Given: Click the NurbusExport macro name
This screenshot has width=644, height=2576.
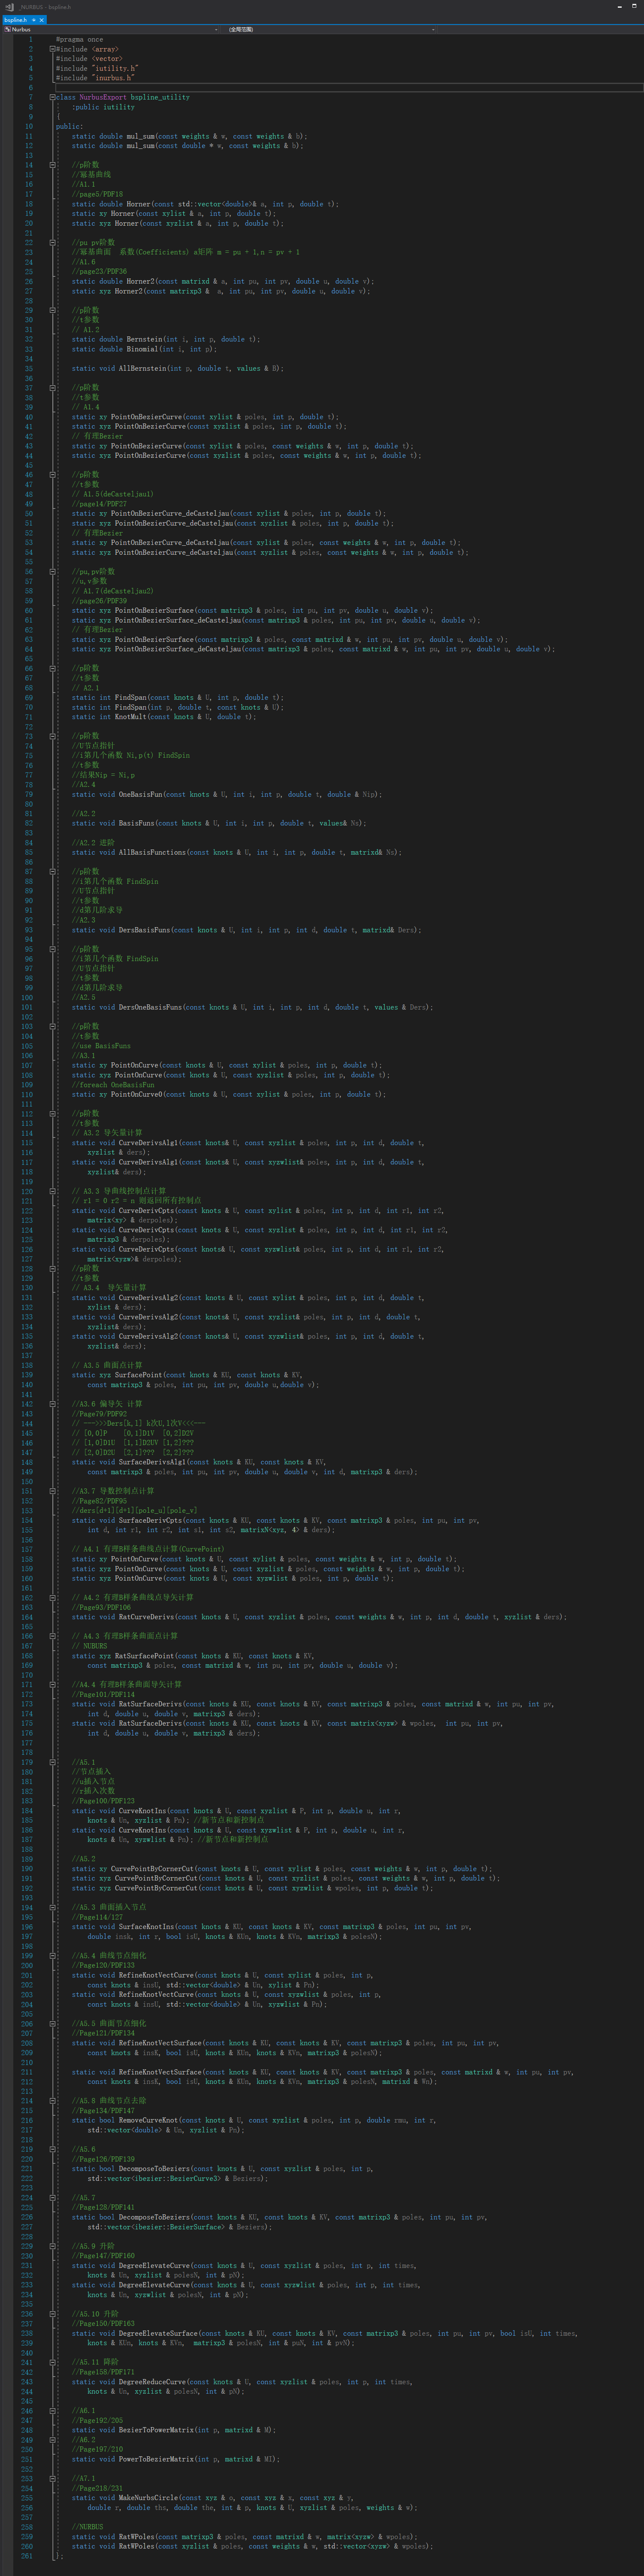Looking at the screenshot, I should (103, 97).
